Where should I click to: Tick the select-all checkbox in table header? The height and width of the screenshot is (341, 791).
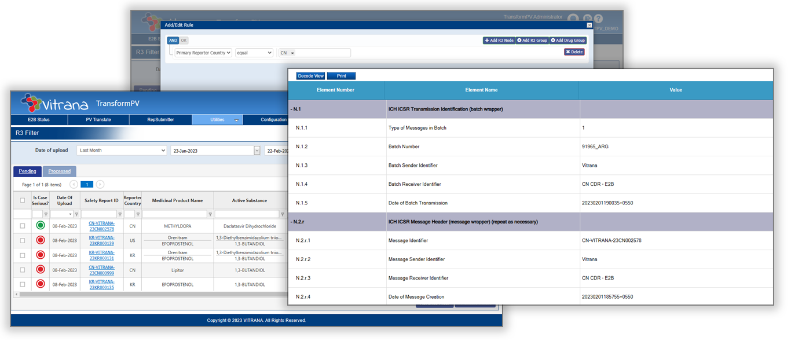(x=23, y=200)
